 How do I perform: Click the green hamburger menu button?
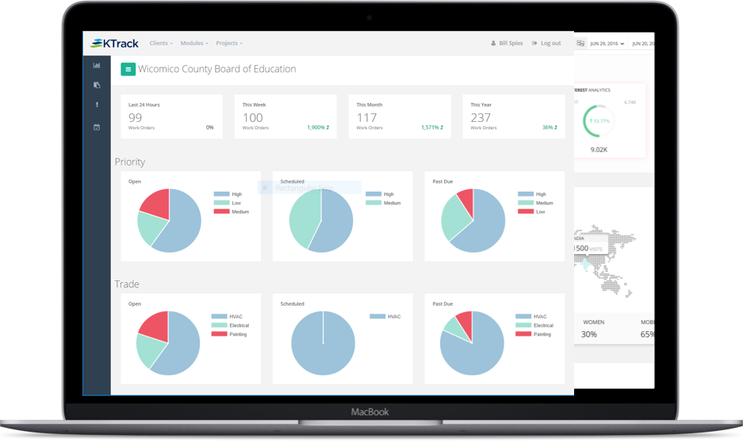tap(128, 69)
